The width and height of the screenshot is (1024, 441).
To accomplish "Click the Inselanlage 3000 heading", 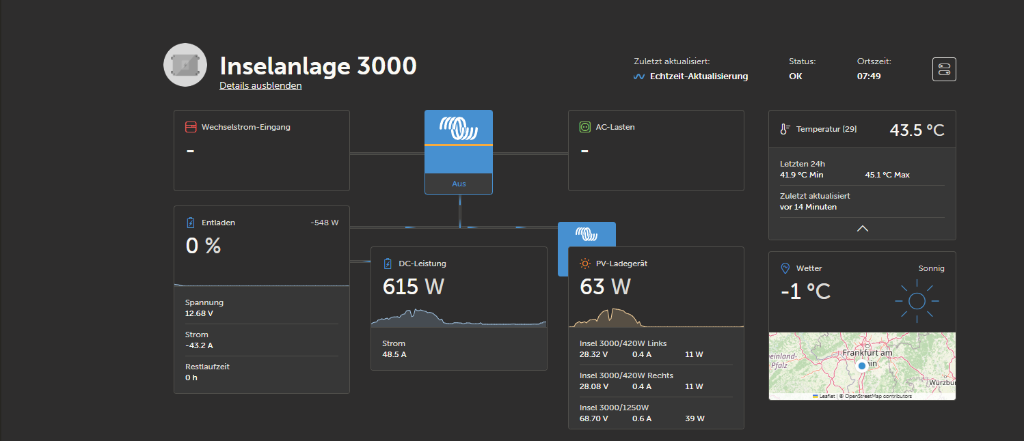I will pyautogui.click(x=318, y=66).
